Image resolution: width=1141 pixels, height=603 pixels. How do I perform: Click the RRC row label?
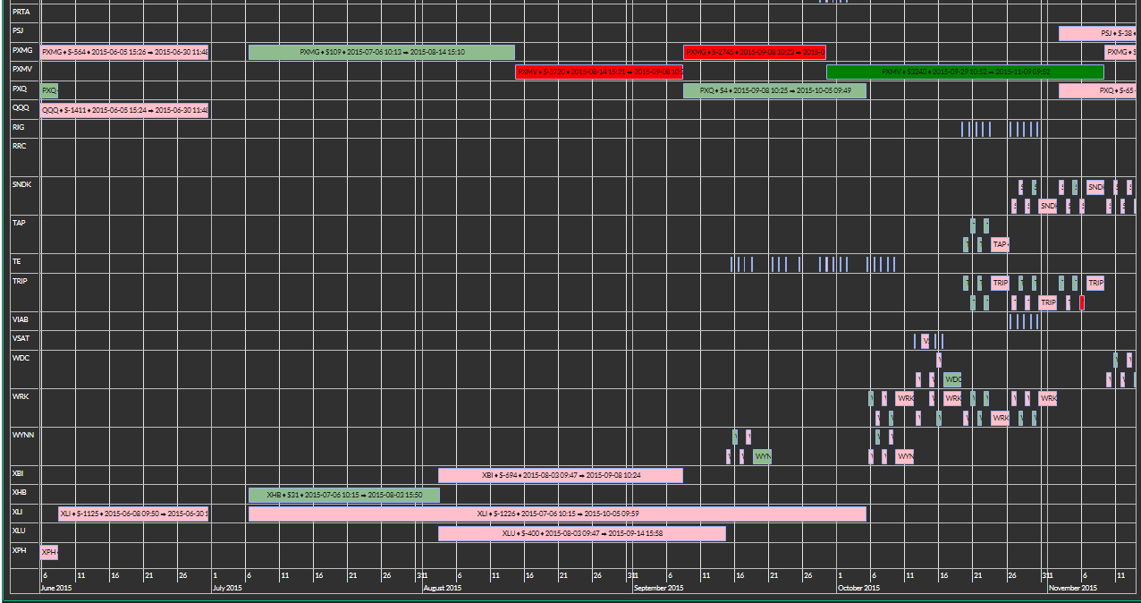(19, 146)
